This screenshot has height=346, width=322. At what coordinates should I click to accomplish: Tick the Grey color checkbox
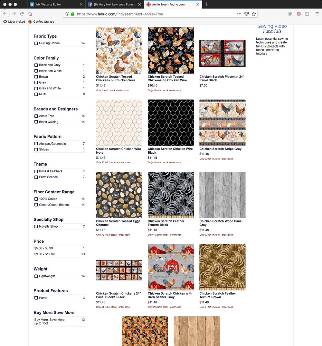[x=36, y=83]
